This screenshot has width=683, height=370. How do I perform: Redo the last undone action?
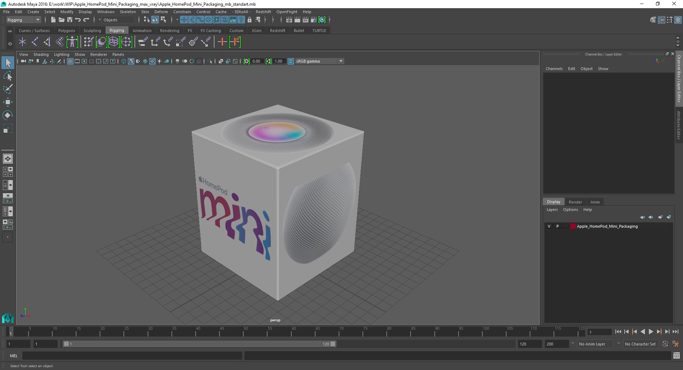86,20
